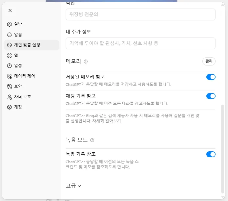228x201 pixels.
Task: Click the 채팅 기록 참고 label
Action: (x=81, y=96)
